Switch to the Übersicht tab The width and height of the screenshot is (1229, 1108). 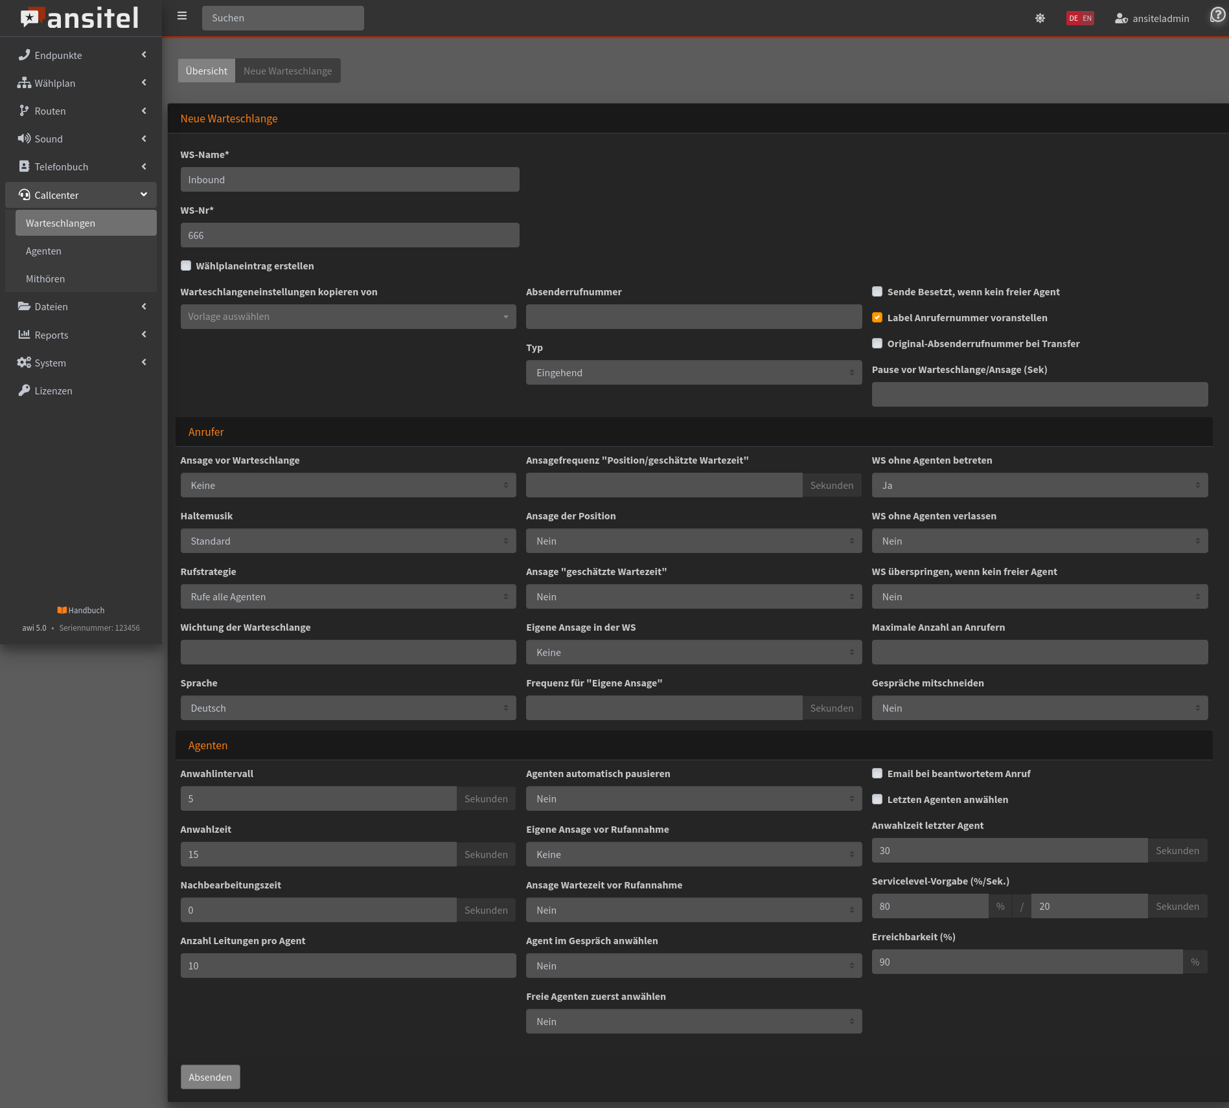(x=206, y=71)
